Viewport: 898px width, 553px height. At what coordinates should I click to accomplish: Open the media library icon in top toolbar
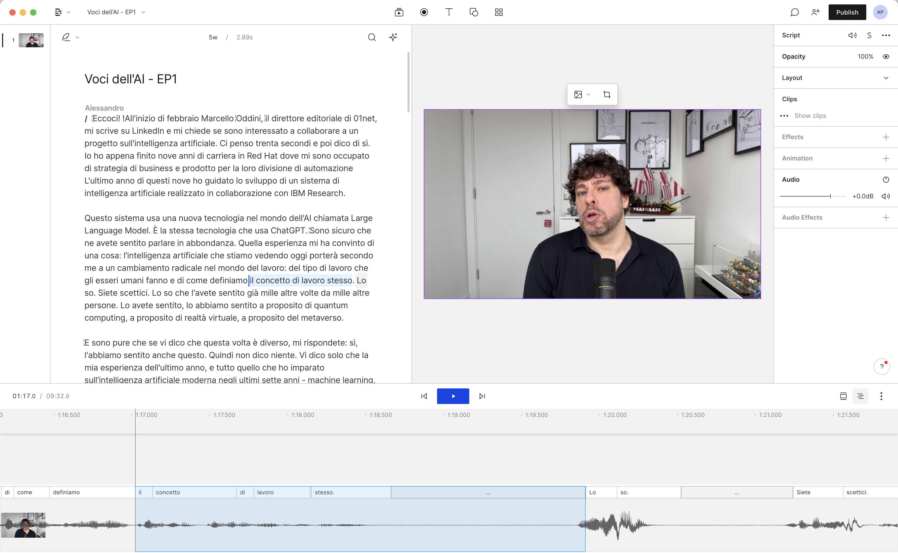[x=399, y=12]
